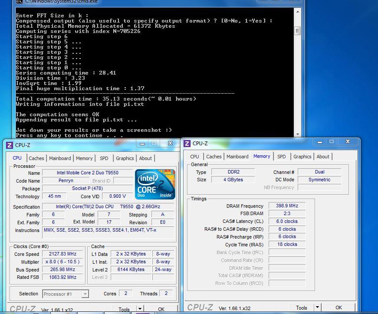Click Code Name value Penryn
This screenshot has height=314, width=378.
(x=66, y=180)
